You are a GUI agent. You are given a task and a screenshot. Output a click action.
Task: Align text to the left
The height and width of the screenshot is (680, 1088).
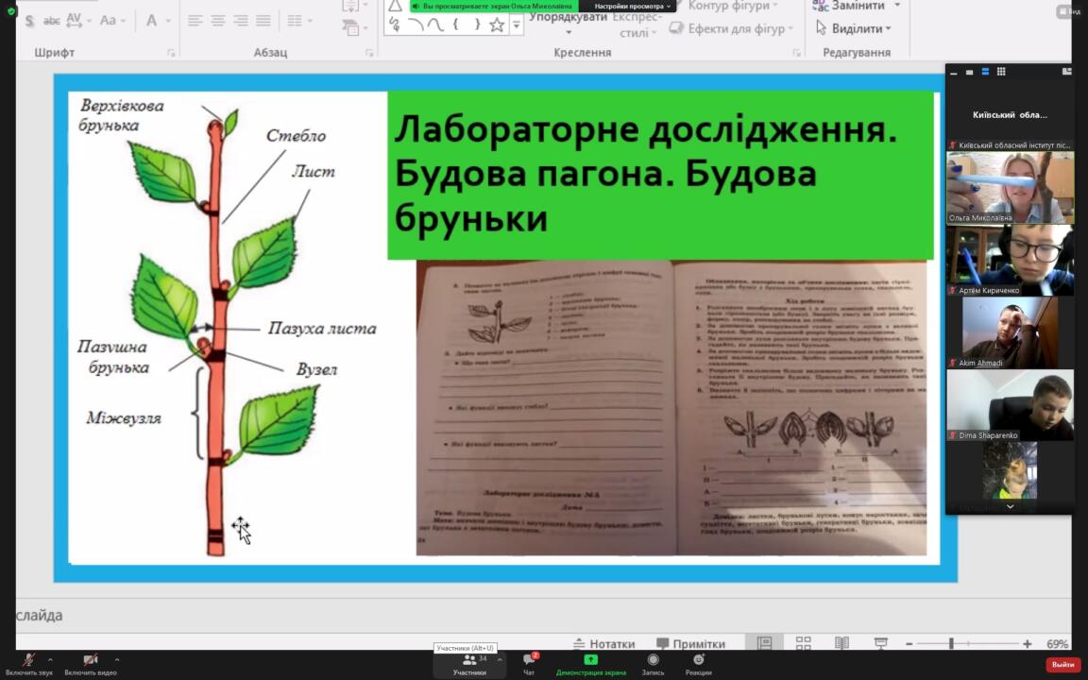point(195,21)
